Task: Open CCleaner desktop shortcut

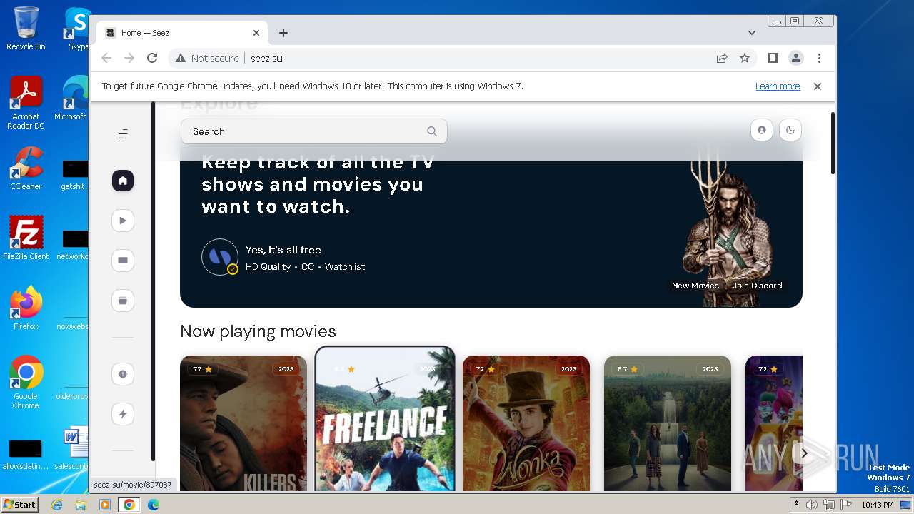Action: tap(26, 168)
